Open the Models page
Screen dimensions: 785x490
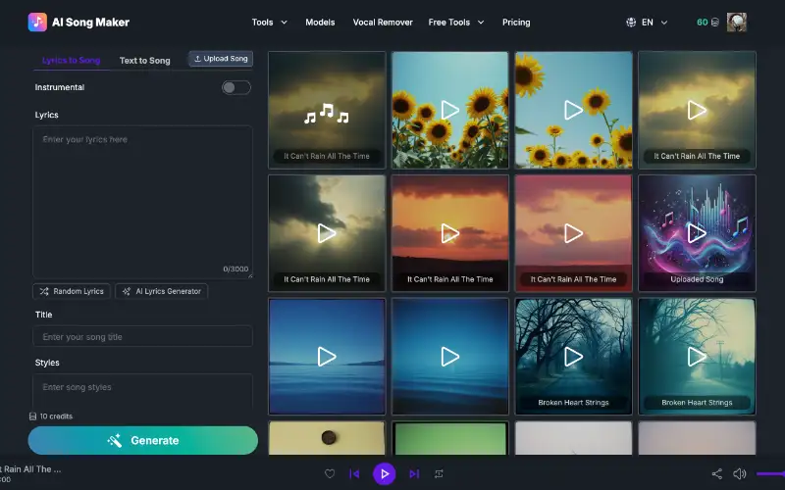pos(320,22)
